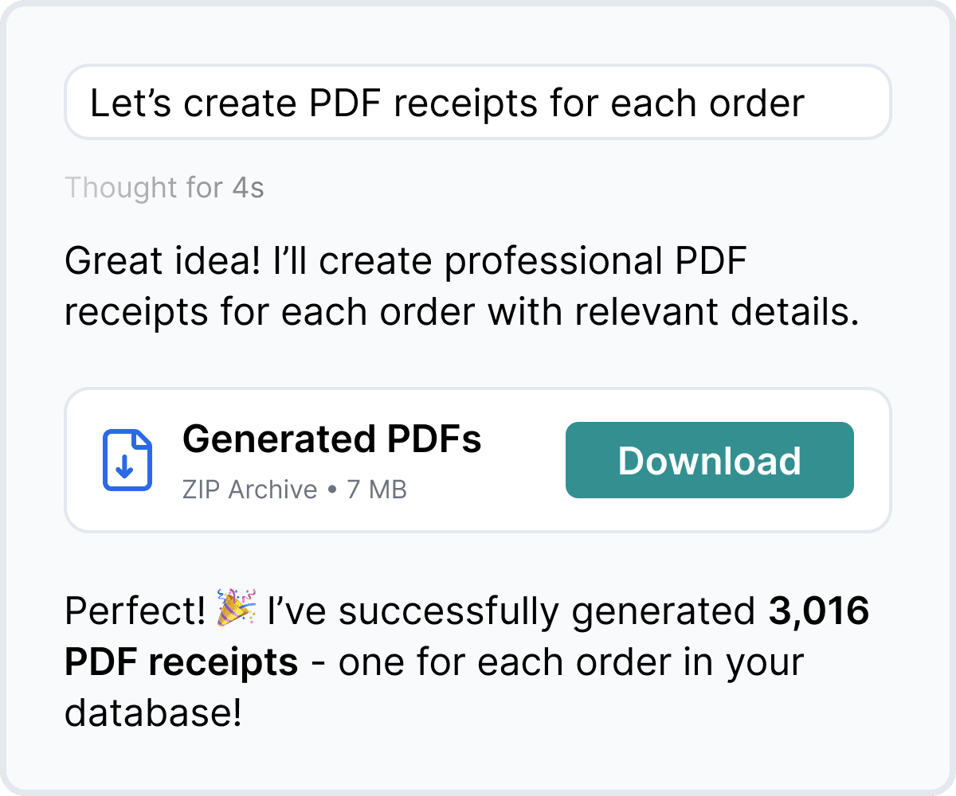Image resolution: width=956 pixels, height=796 pixels.
Task: Select the file-with-arrow icon beside Generated PDFs
Action: [x=127, y=460]
